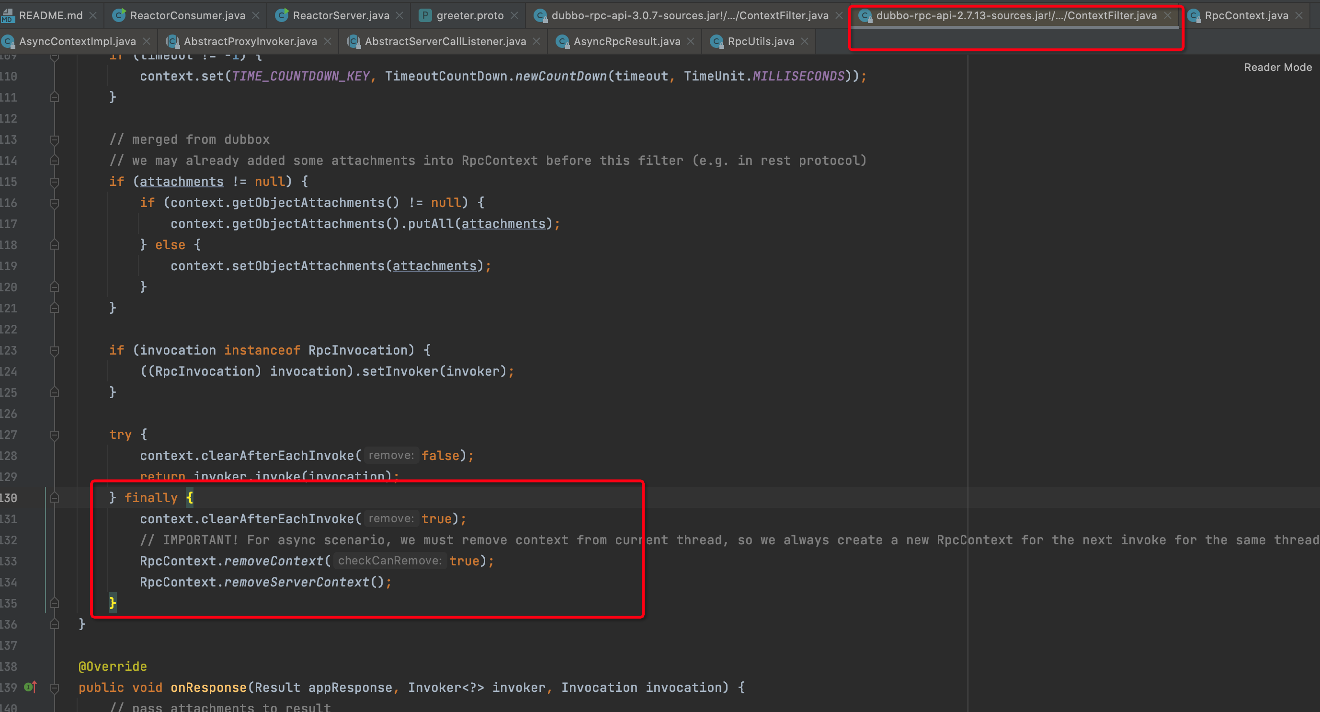This screenshot has width=1320, height=712.
Task: Open the AbstractProxyInvoker.java tab
Action: tap(250, 42)
